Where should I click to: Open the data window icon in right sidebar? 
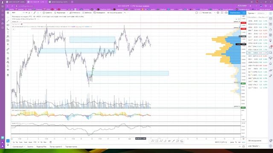click(x=270, y=24)
